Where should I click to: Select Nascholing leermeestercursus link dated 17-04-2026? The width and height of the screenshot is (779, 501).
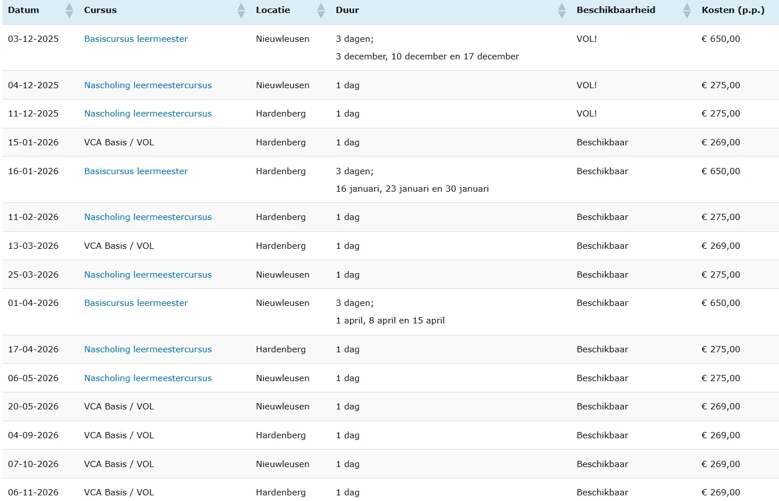point(148,349)
